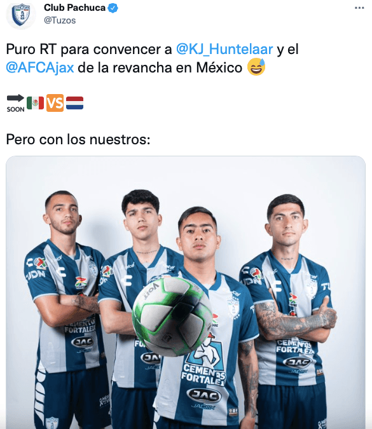Click the blue verified badge
The image size is (372, 429).
point(113,8)
